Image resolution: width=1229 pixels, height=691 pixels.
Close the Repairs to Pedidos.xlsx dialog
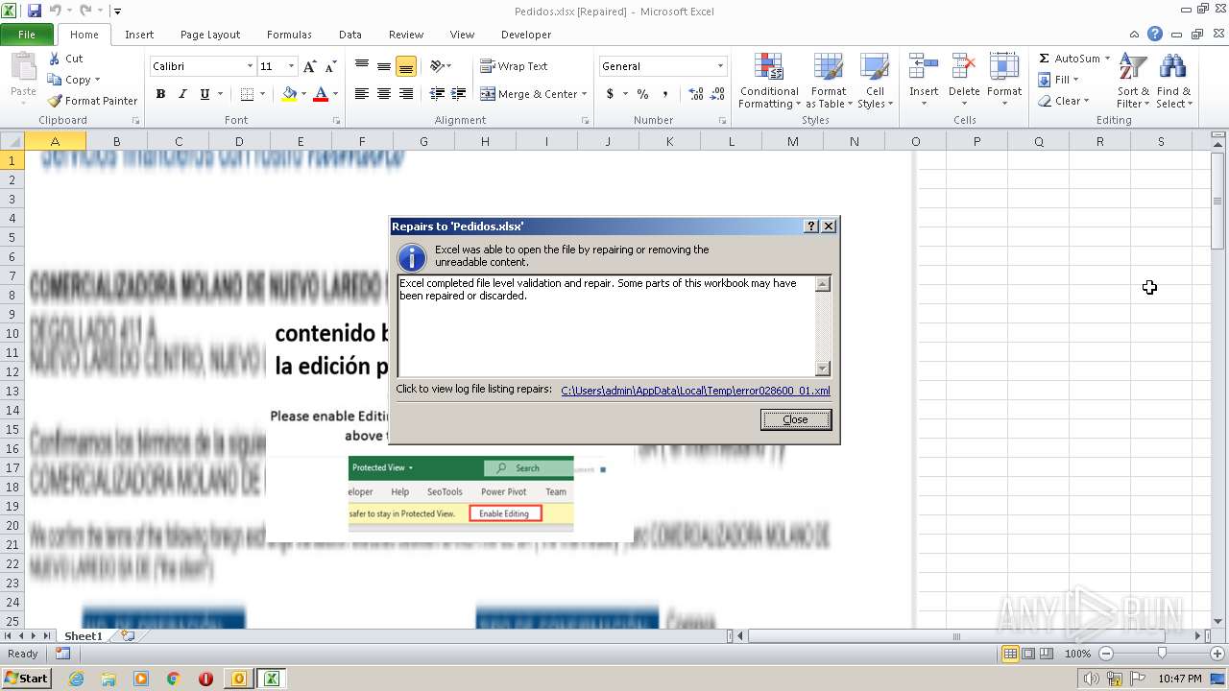pos(796,419)
